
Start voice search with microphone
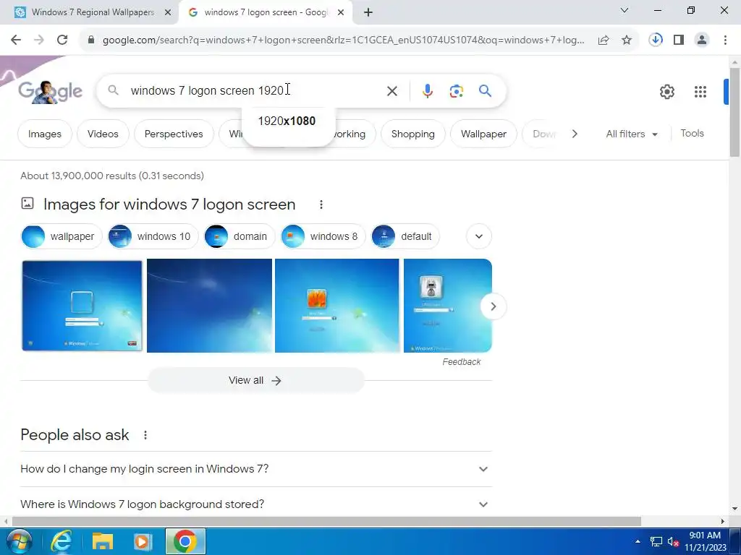tap(427, 90)
